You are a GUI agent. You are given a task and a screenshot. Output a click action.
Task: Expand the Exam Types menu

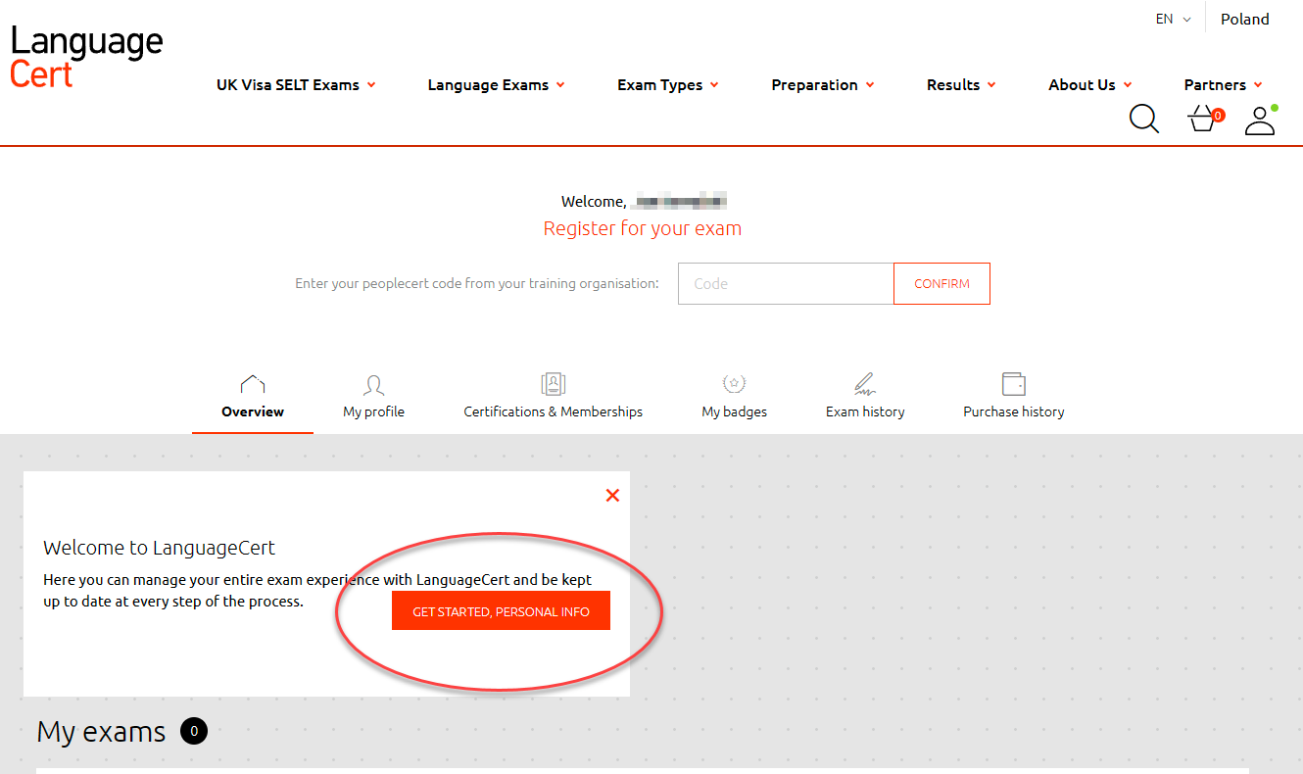pos(667,85)
